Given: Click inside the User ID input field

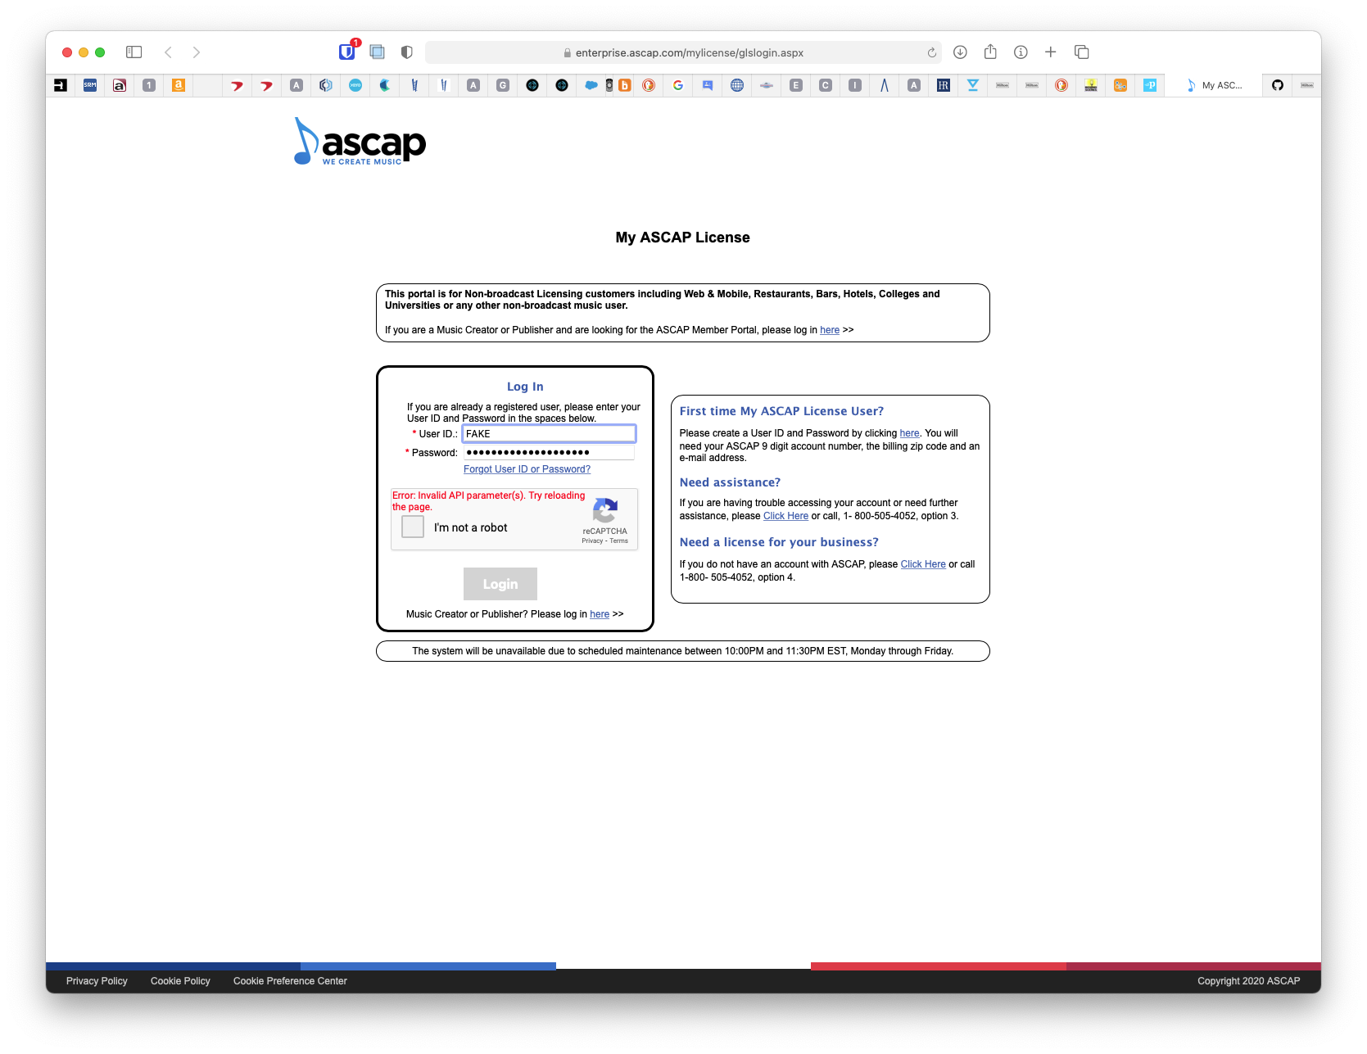Looking at the screenshot, I should point(547,433).
